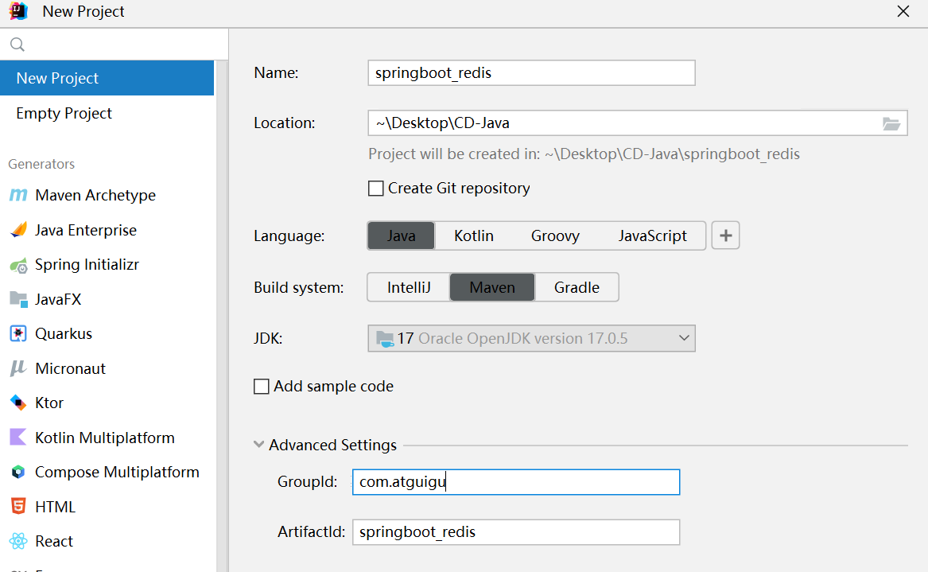
Task: Click the Maven Archetype generator icon
Action: pyautogui.click(x=18, y=195)
